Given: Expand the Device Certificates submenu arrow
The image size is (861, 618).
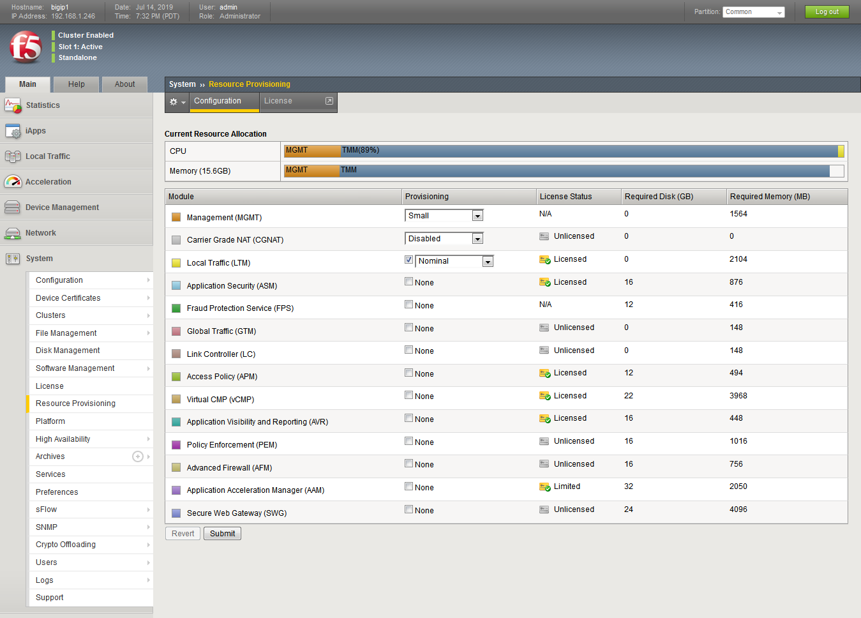Looking at the screenshot, I should click(149, 298).
